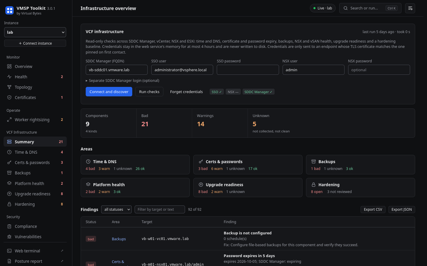This screenshot has height=266, width=427.
Task: Click the Web terminal icon
Action: click(9, 251)
